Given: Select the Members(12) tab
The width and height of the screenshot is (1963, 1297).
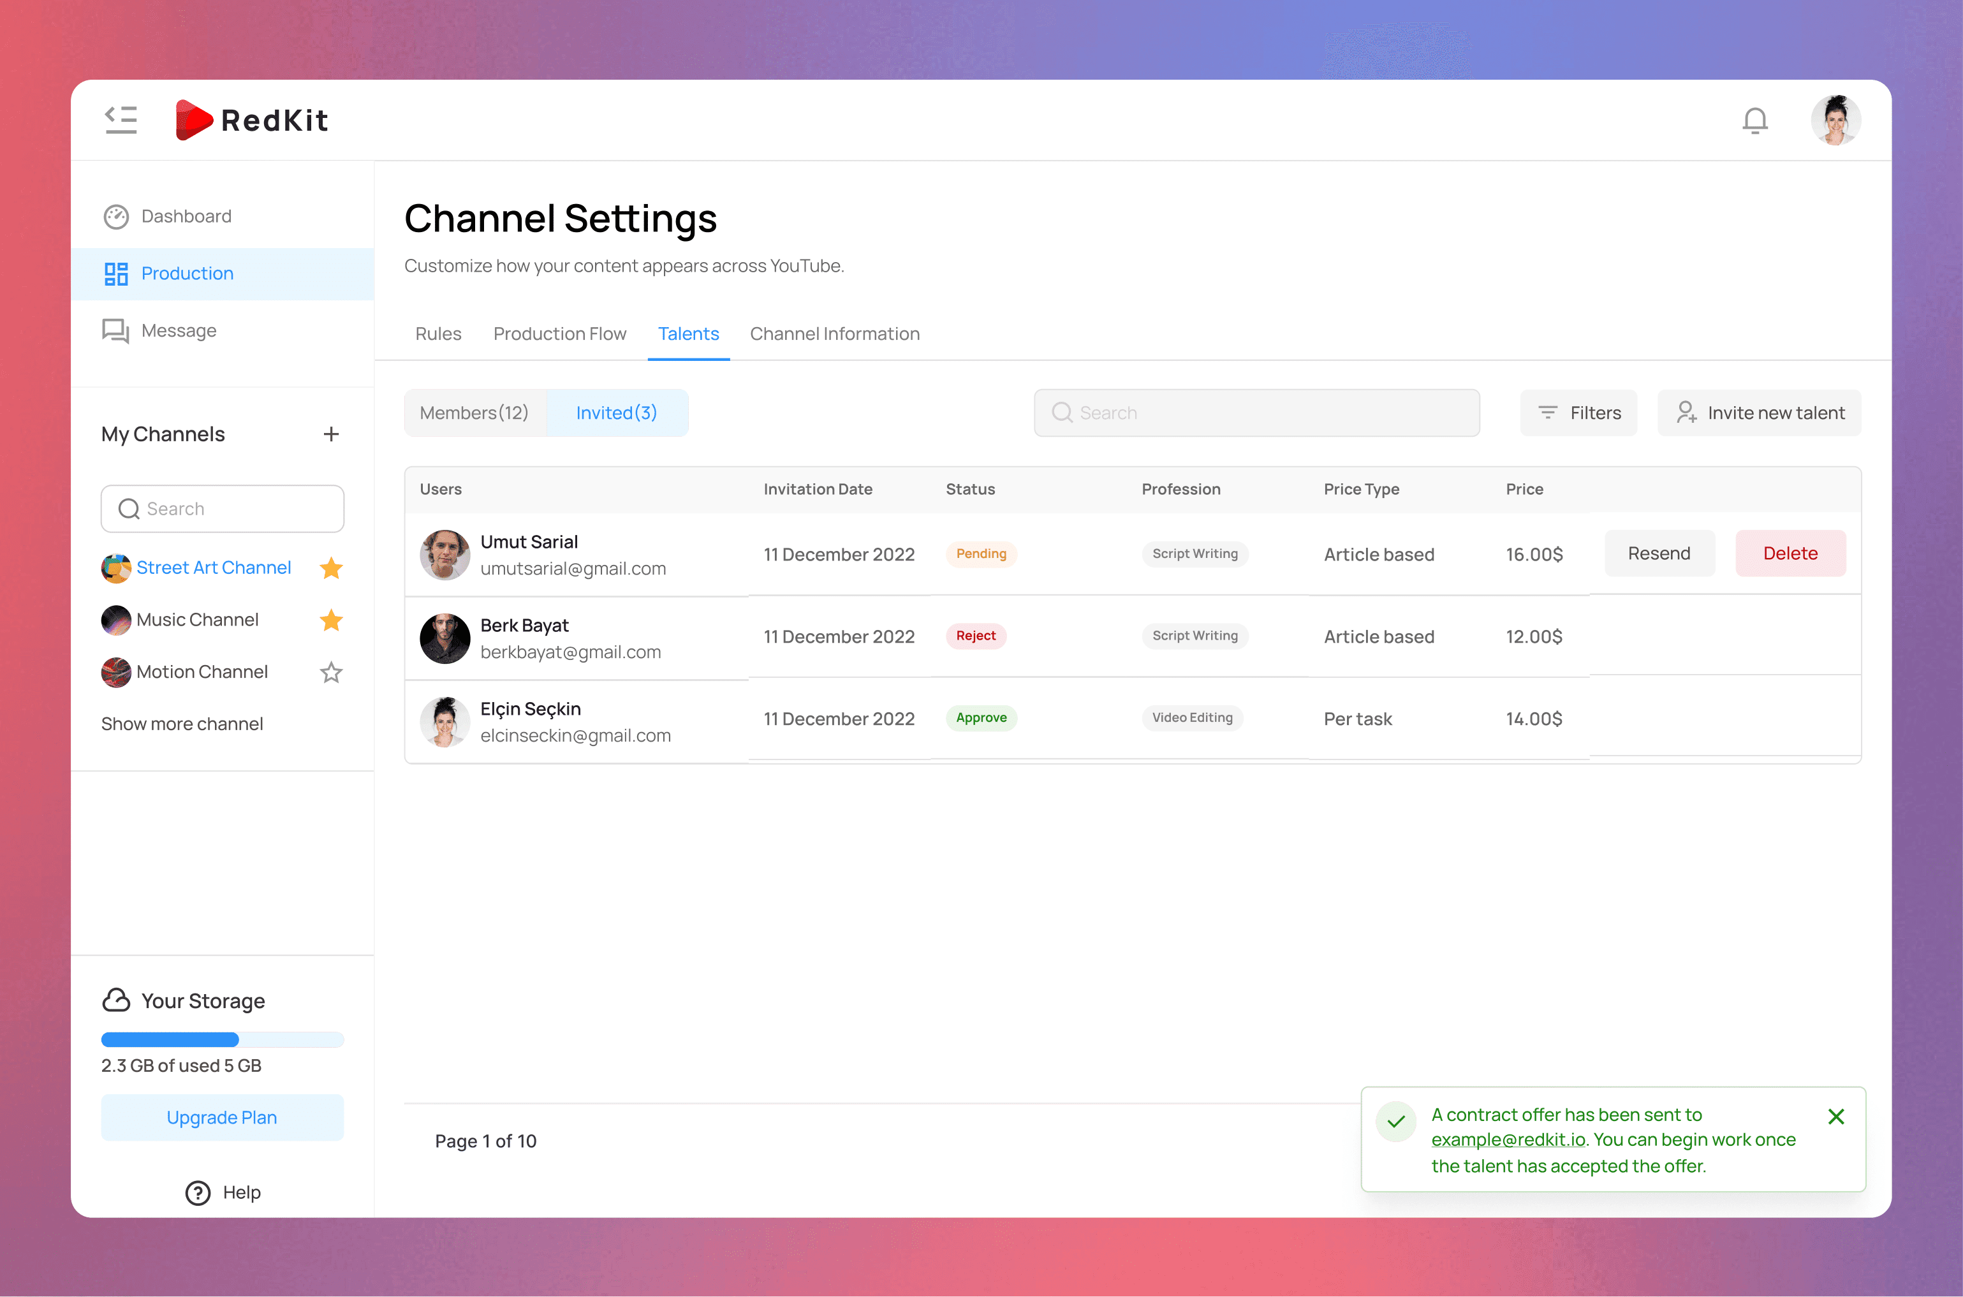Looking at the screenshot, I should click(474, 413).
